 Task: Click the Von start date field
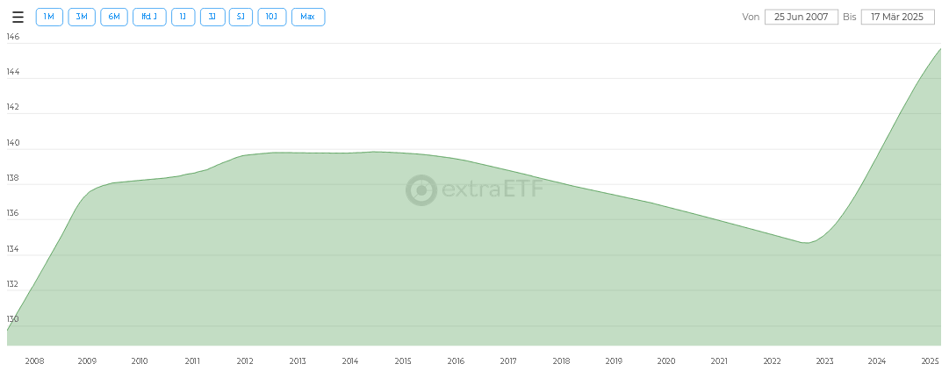pos(802,17)
